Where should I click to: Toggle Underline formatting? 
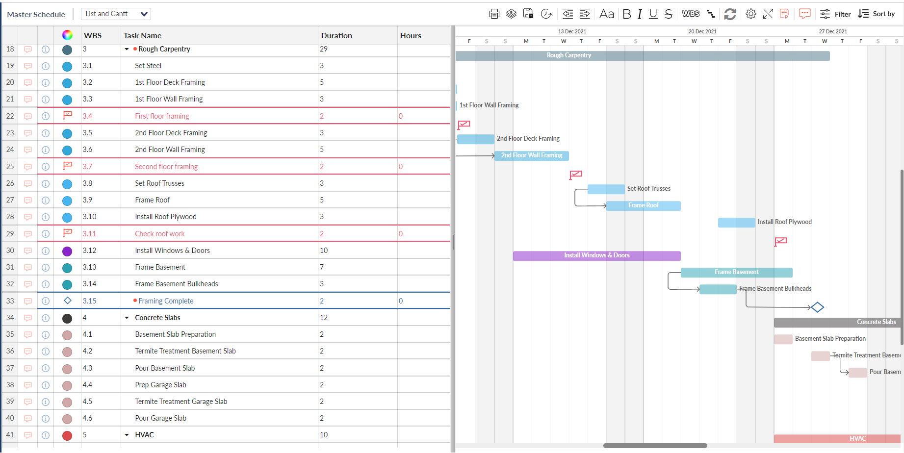point(652,14)
